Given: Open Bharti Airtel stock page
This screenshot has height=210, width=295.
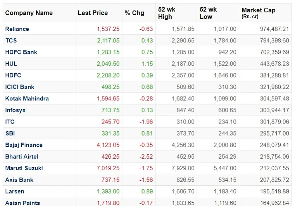Looking at the screenshot, I should point(22,157).
